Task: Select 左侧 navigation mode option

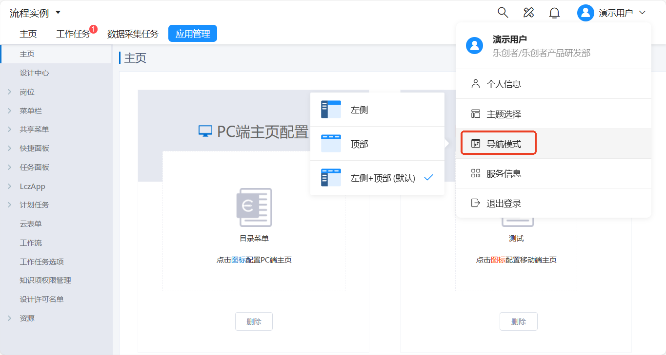Action: 359,110
